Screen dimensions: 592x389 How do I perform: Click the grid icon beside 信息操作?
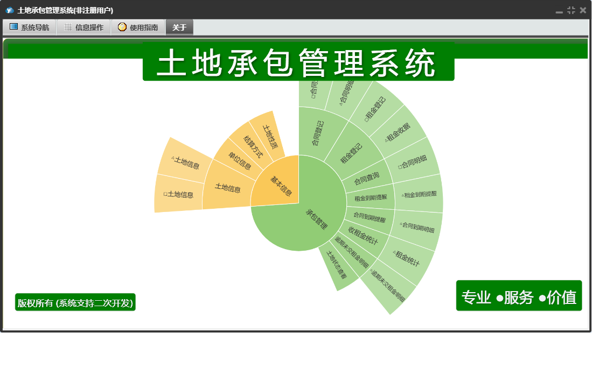click(67, 27)
